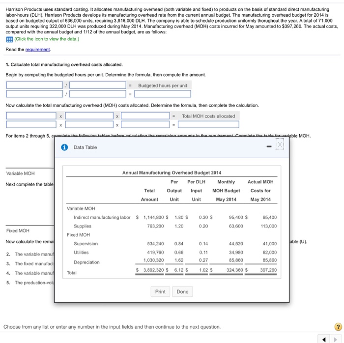344x343 pixels.
Task: Click 'Indirect manufacturing labor' row label
Action: pyautogui.click(x=102, y=217)
